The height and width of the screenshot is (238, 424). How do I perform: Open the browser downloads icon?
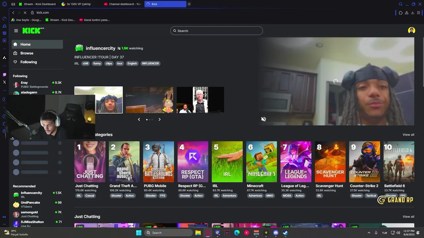click(x=412, y=13)
